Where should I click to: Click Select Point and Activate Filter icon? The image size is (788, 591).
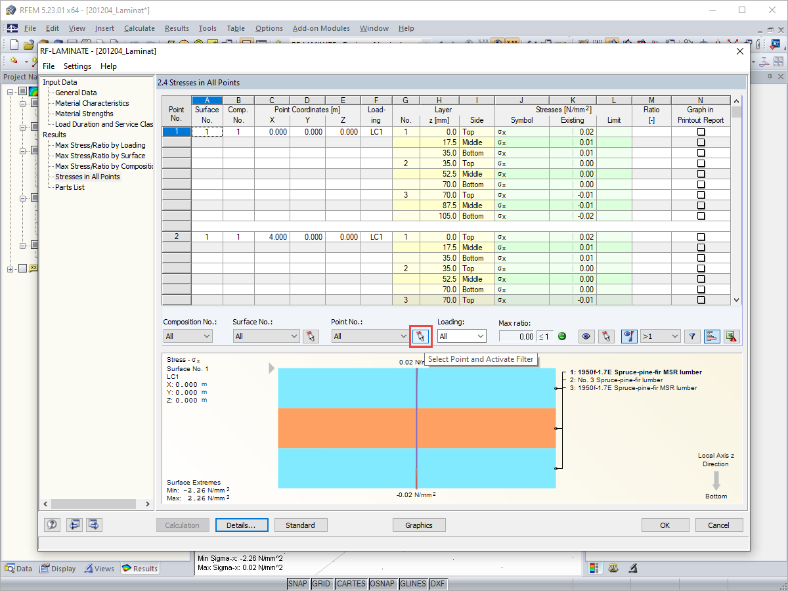pos(421,336)
